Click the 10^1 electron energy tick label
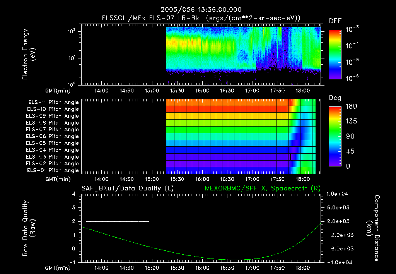 (x=72, y=58)
